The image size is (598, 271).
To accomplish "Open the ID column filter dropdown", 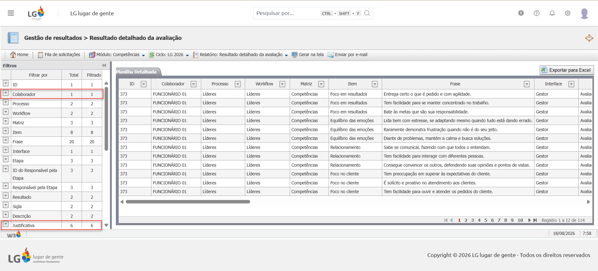I will coord(144,84).
